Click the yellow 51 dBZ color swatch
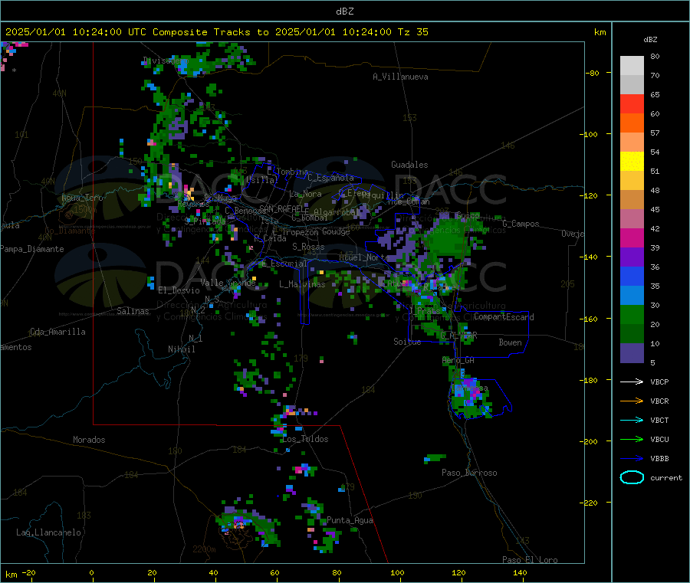This screenshot has width=690, height=583. click(632, 162)
